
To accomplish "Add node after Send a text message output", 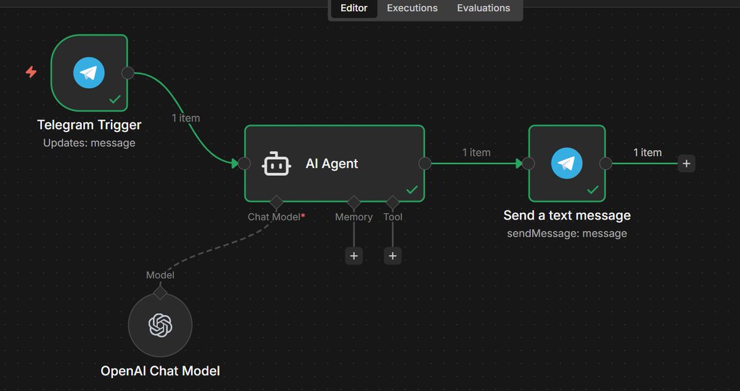I will 686,163.
